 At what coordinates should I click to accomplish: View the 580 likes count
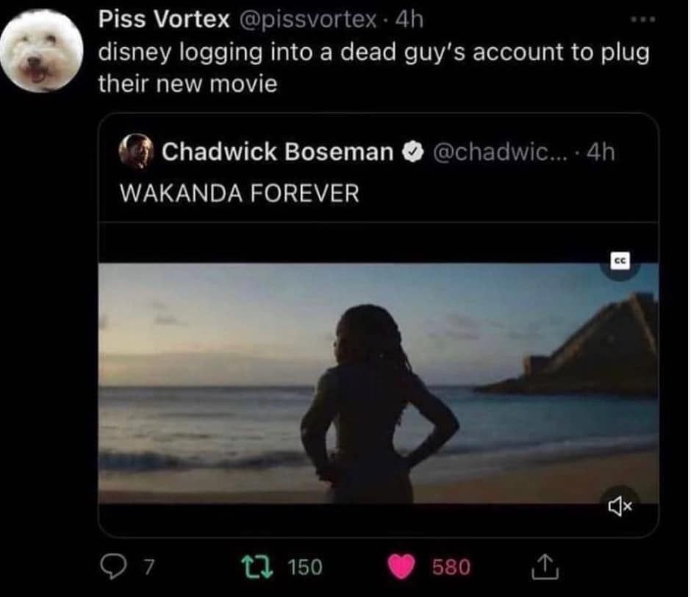[451, 567]
